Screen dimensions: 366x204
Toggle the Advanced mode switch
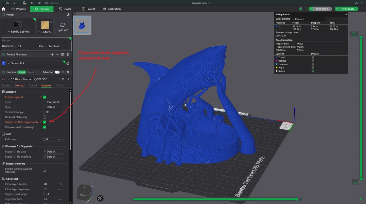coord(57,72)
